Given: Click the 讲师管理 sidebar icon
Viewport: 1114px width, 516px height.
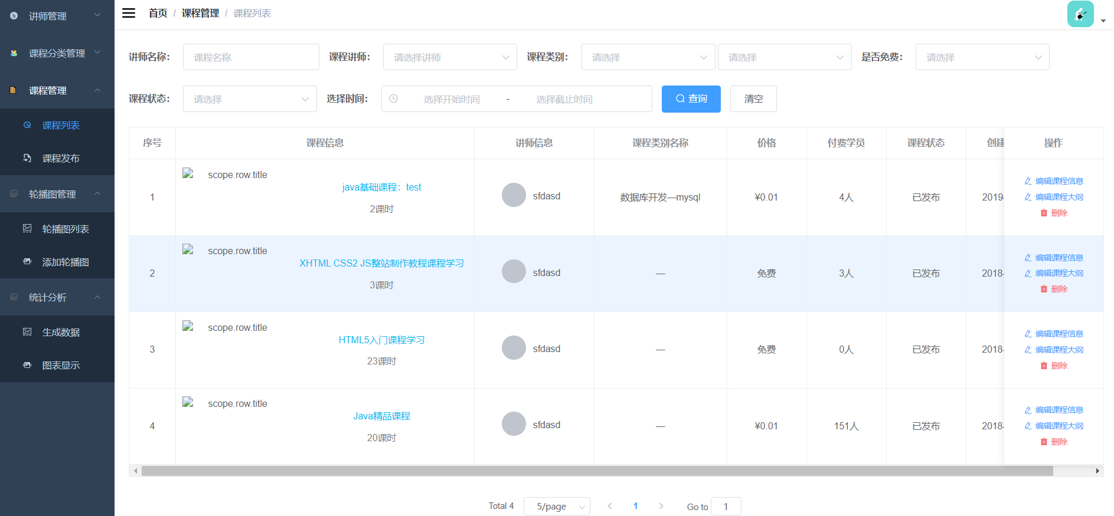Looking at the screenshot, I should click(x=14, y=16).
